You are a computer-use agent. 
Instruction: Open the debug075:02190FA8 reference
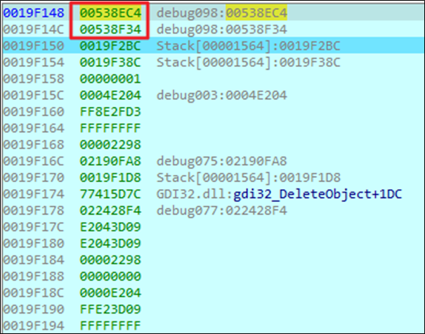[x=222, y=161]
